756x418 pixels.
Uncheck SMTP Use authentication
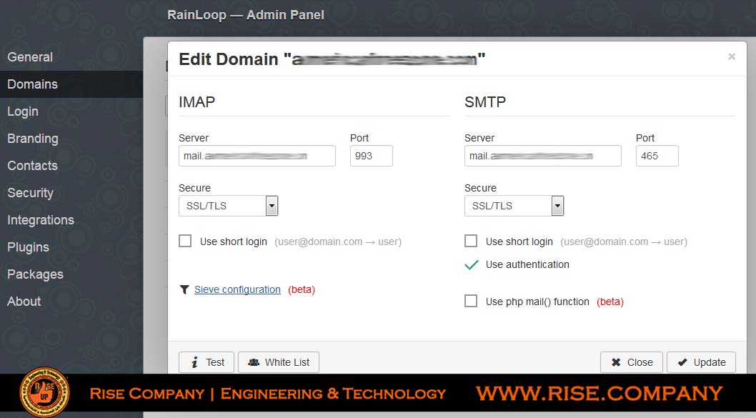coord(471,264)
